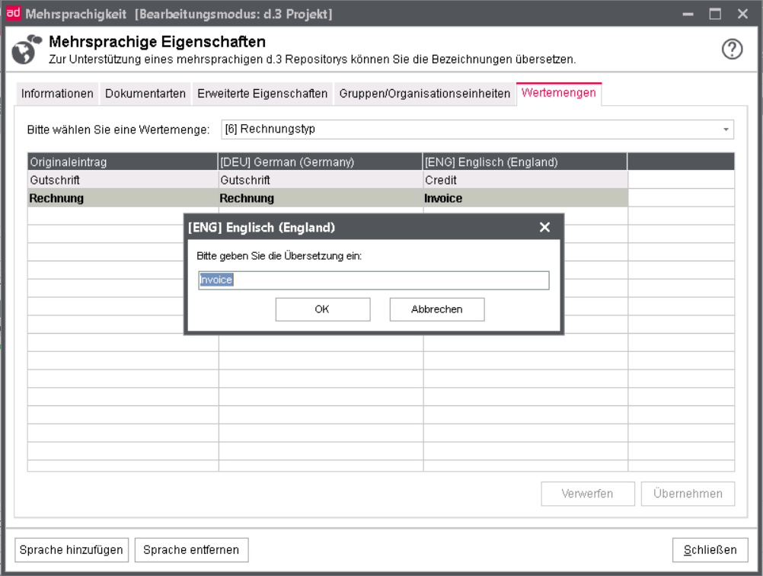Click Gutschrift in the German column
Screen dimensions: 763x576
320,180
